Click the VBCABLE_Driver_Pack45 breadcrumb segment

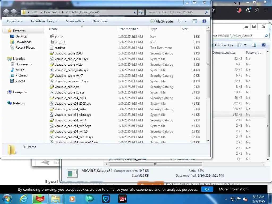83,12
